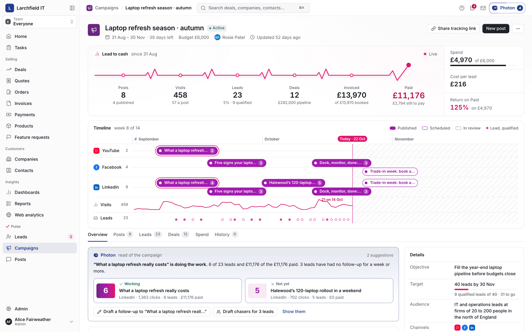Focus the search deals input field
The image size is (532, 332).
[253, 8]
